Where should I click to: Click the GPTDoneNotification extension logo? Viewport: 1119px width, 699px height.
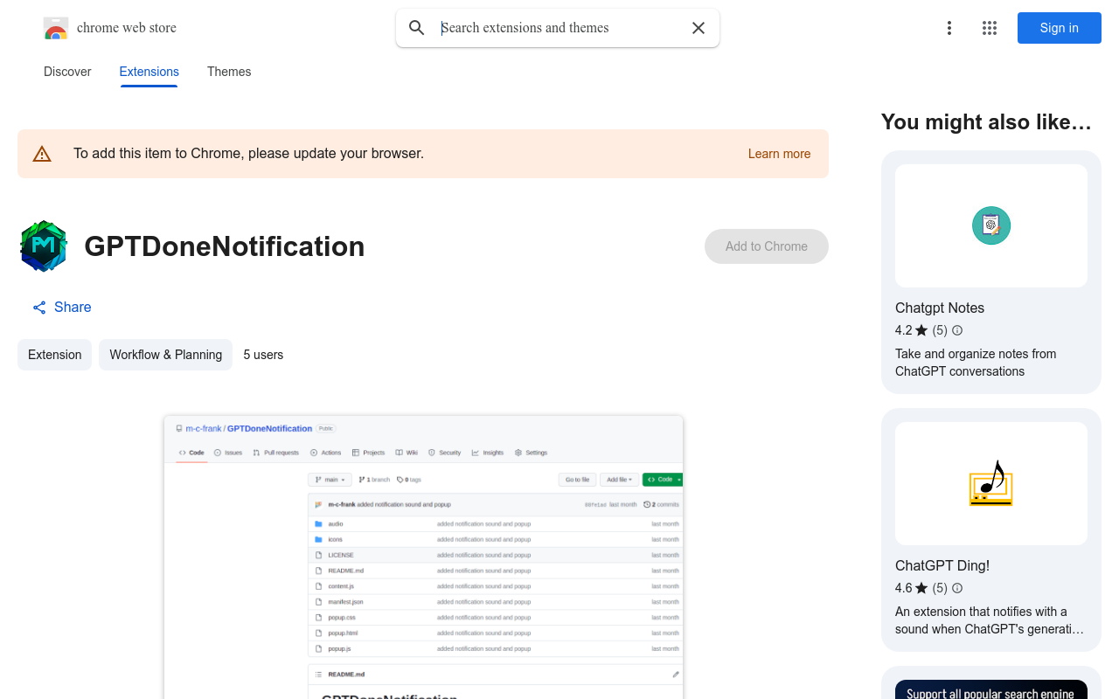click(x=44, y=246)
